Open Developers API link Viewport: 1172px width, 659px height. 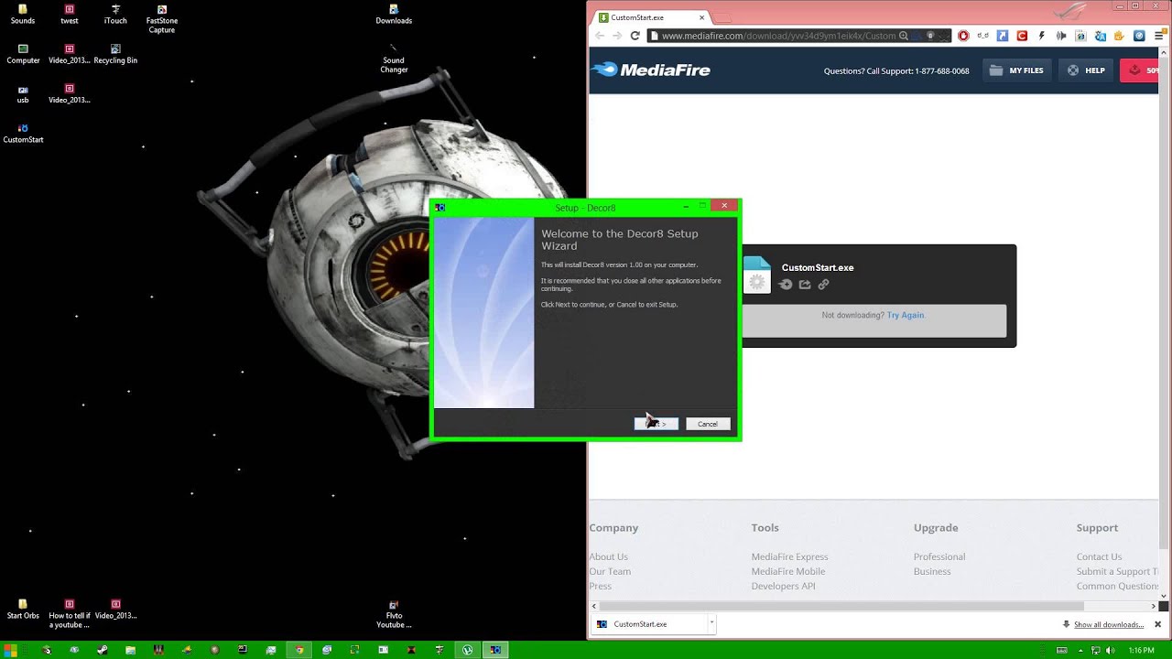(783, 586)
